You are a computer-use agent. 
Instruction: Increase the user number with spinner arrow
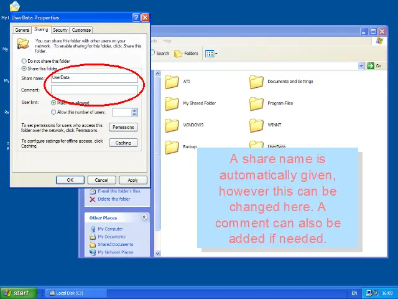pyautogui.click(x=134, y=110)
